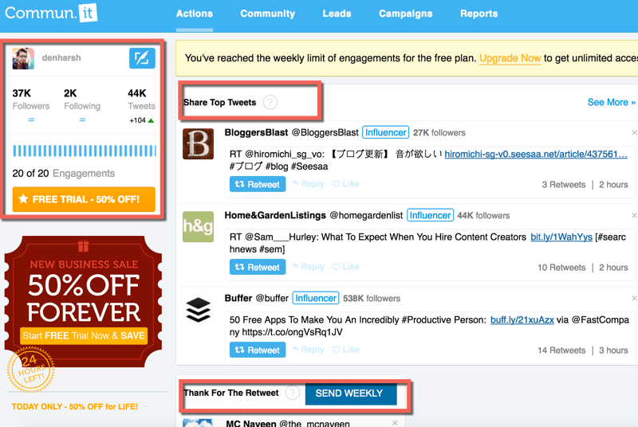The image size is (638, 427).
Task: Click the denharsh username
Action: (x=61, y=57)
